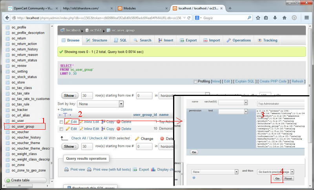Open the Insert tab
The height and width of the screenshot is (190, 314).
[166, 40]
